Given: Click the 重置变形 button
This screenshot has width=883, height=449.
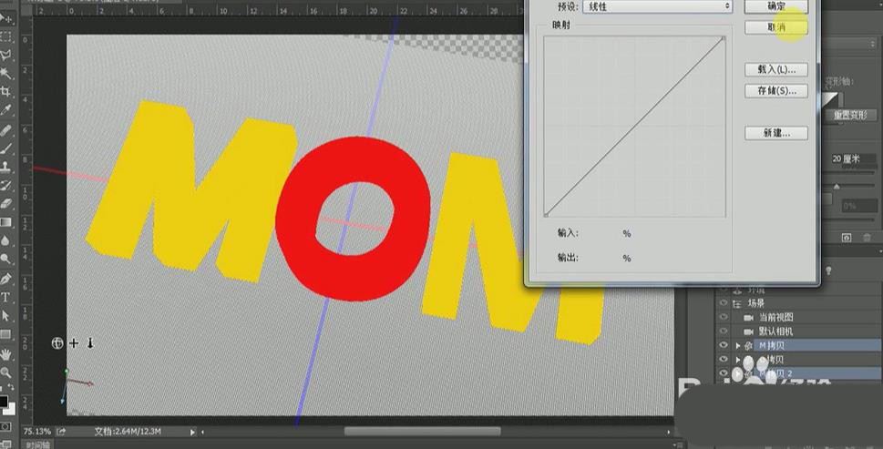Looking at the screenshot, I should point(850,115).
